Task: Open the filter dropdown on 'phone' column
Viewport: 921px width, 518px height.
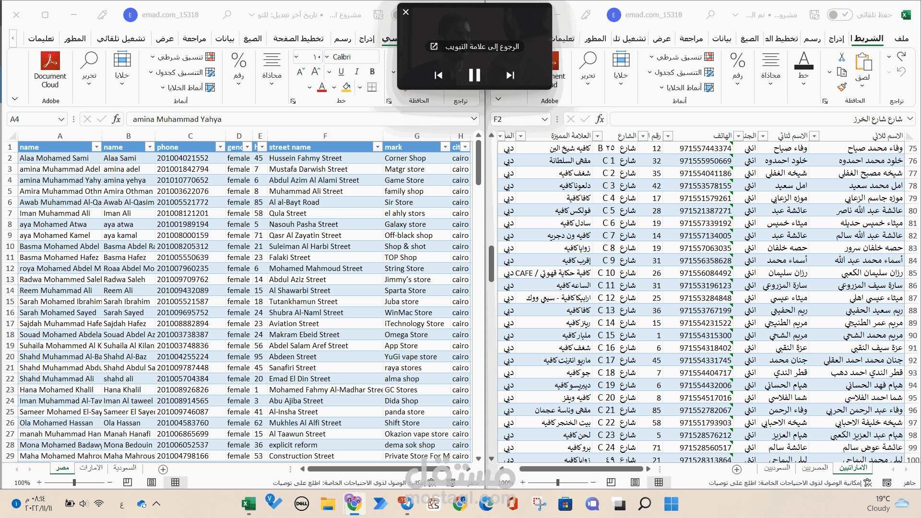Action: coord(220,147)
